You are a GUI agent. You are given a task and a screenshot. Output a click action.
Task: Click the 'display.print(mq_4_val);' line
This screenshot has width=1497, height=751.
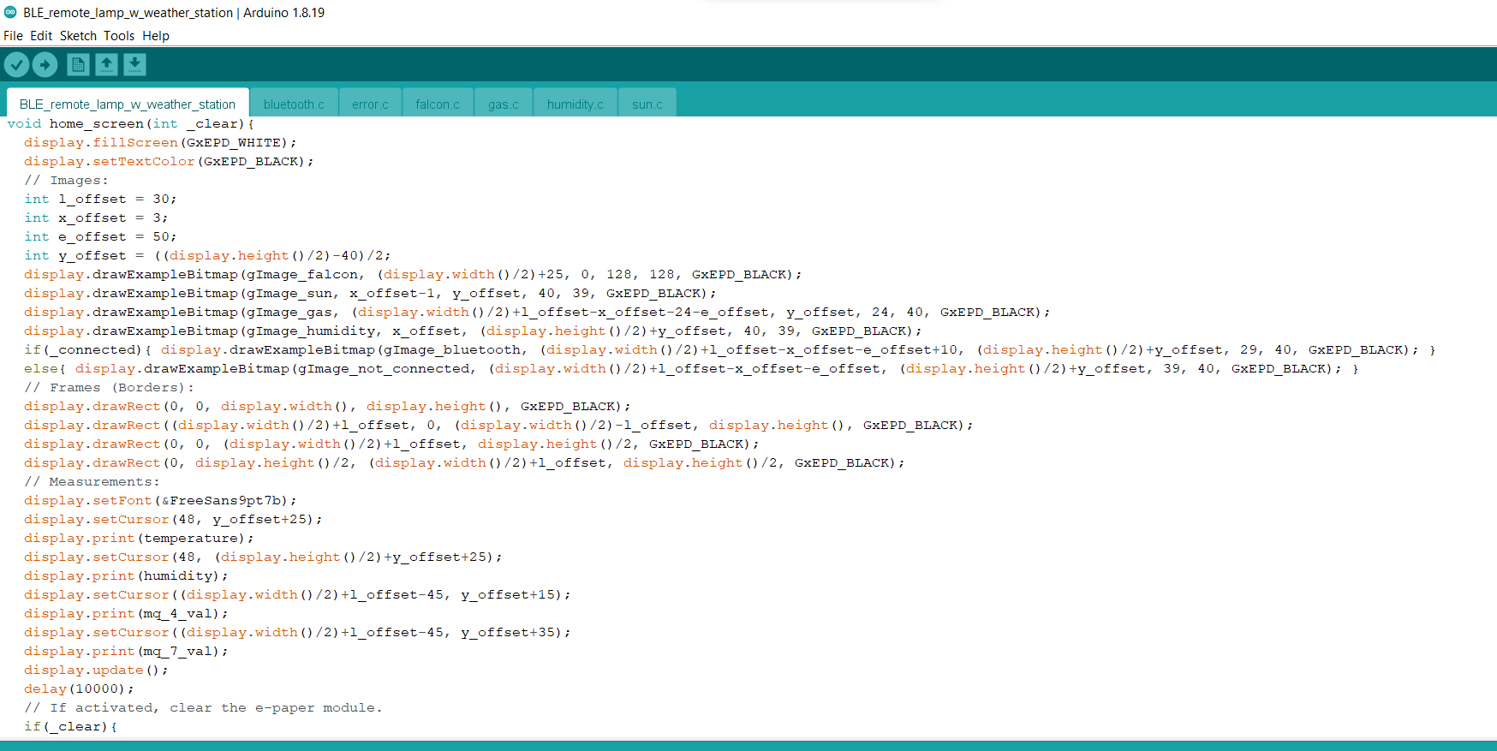(126, 613)
